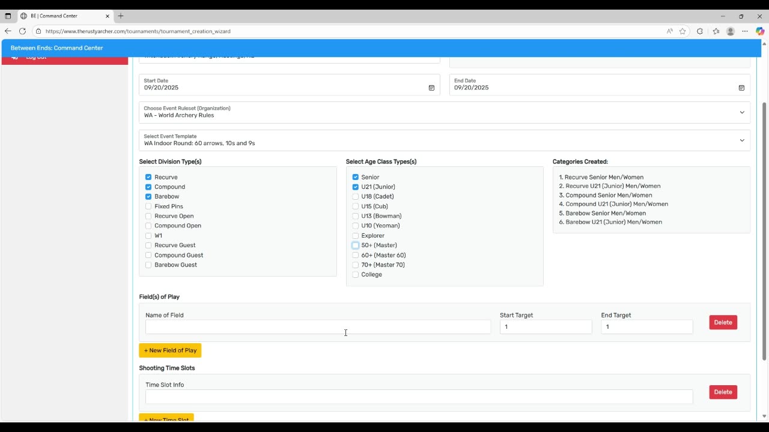
Task: Click the page vertical scrollbar thumb
Action: click(764, 231)
